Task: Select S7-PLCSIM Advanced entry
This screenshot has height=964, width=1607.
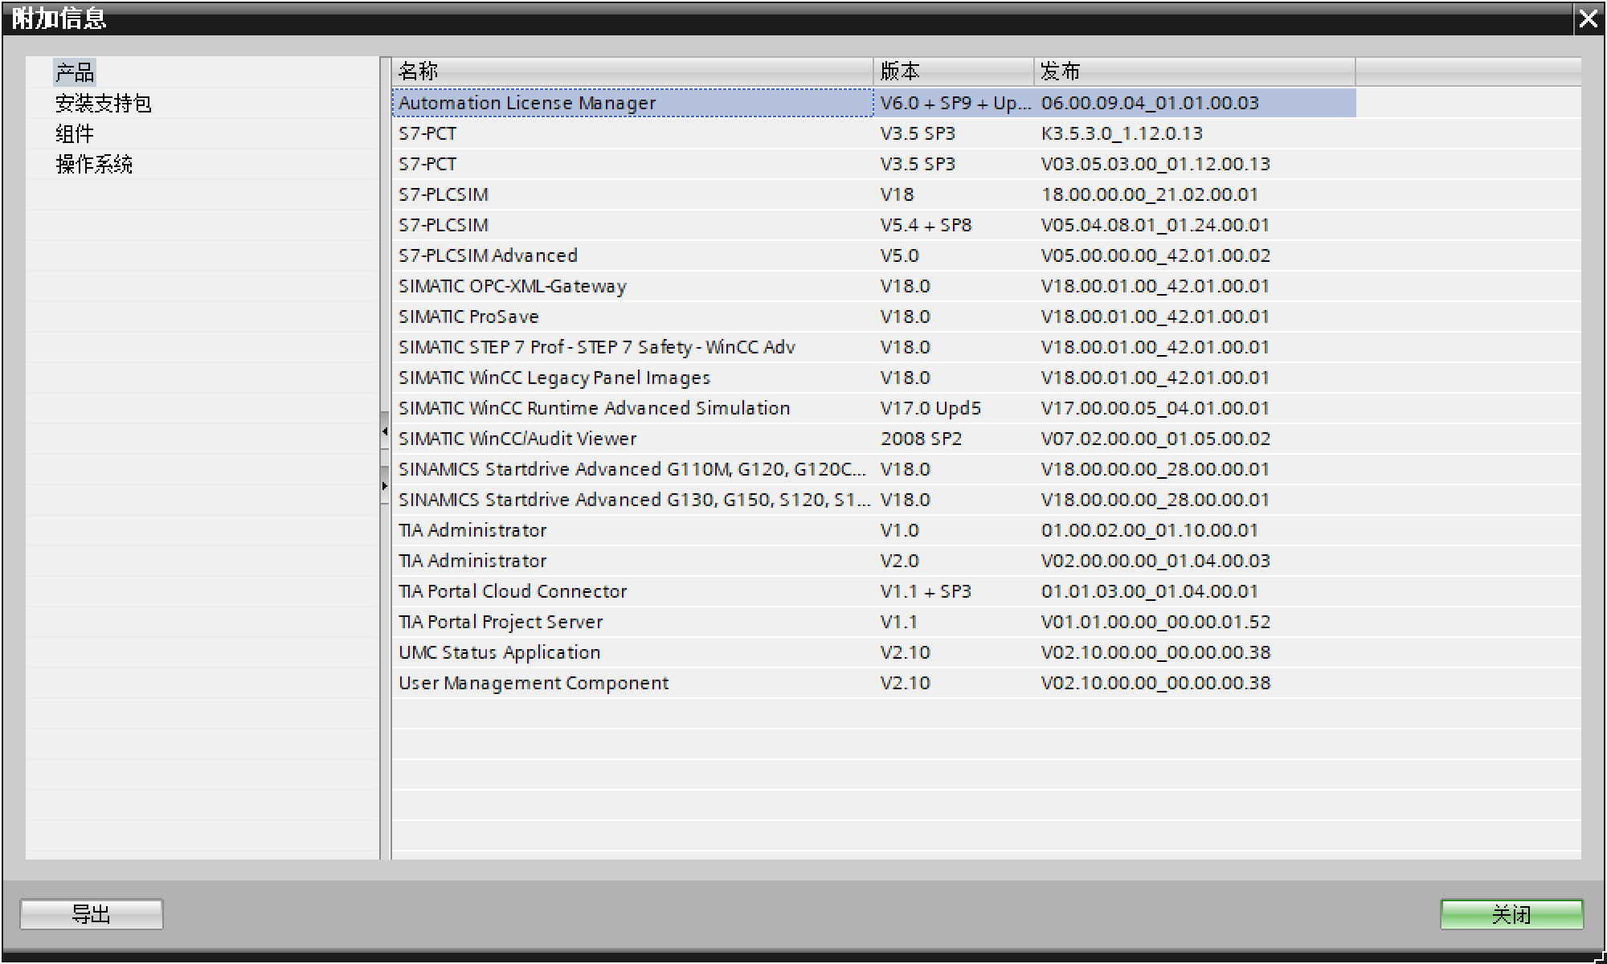Action: [x=488, y=255]
